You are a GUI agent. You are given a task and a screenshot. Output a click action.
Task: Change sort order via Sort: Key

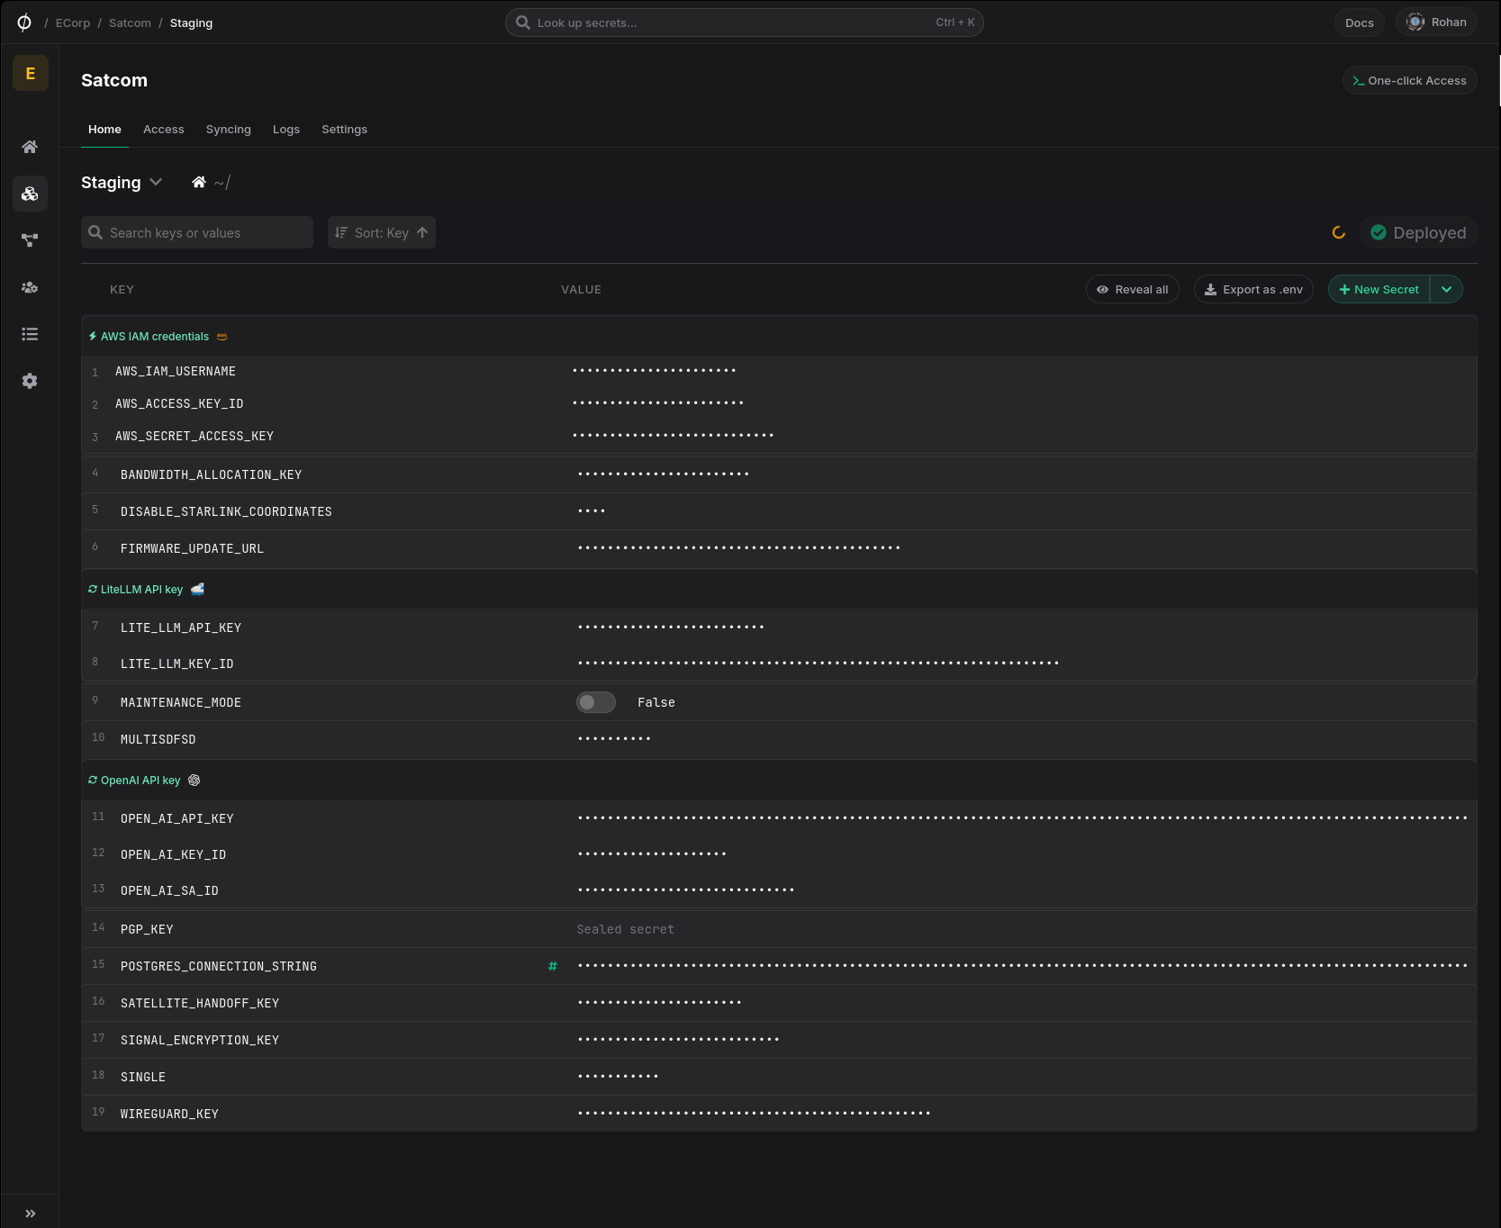[382, 233]
